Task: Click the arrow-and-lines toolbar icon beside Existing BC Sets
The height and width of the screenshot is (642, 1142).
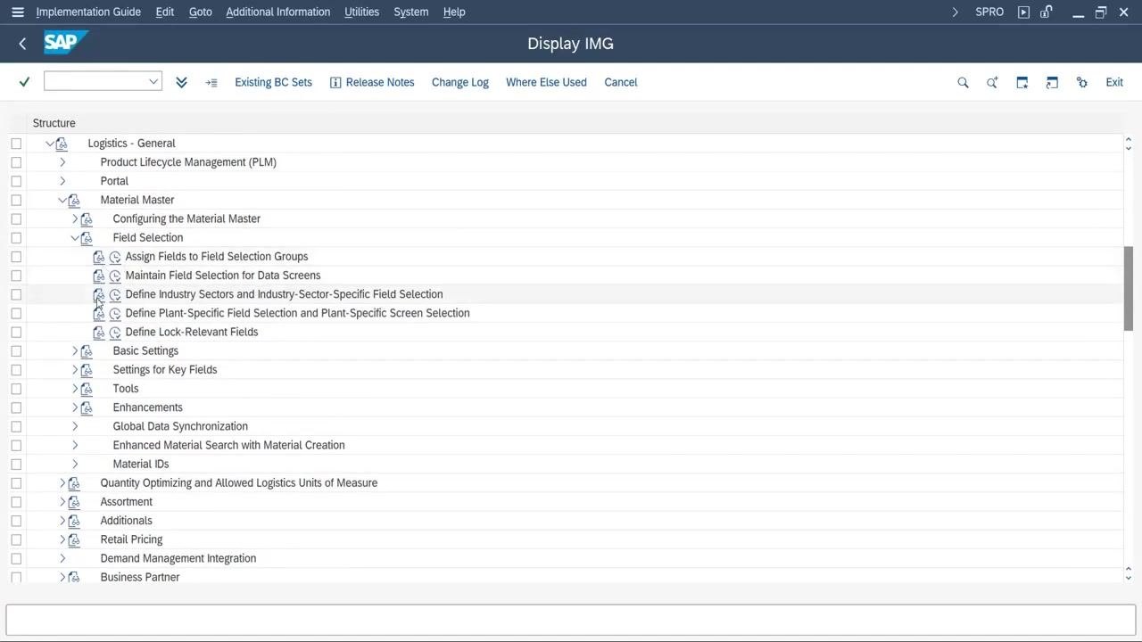Action: (211, 82)
